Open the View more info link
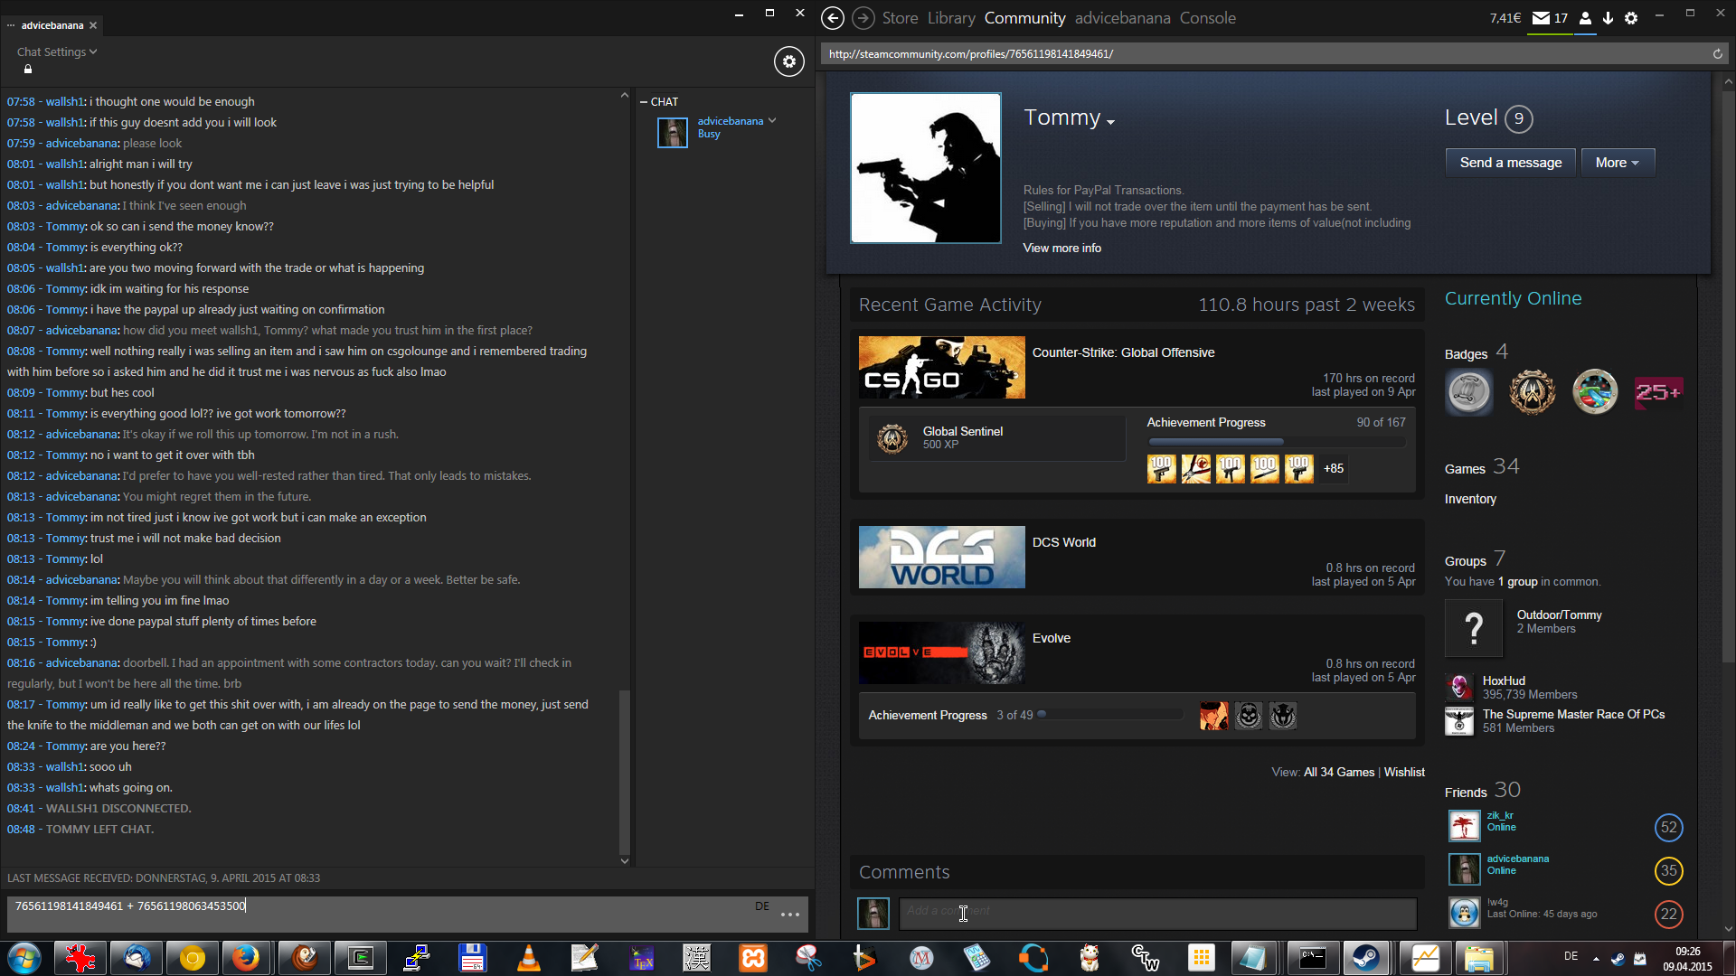The width and height of the screenshot is (1736, 976). (x=1061, y=248)
